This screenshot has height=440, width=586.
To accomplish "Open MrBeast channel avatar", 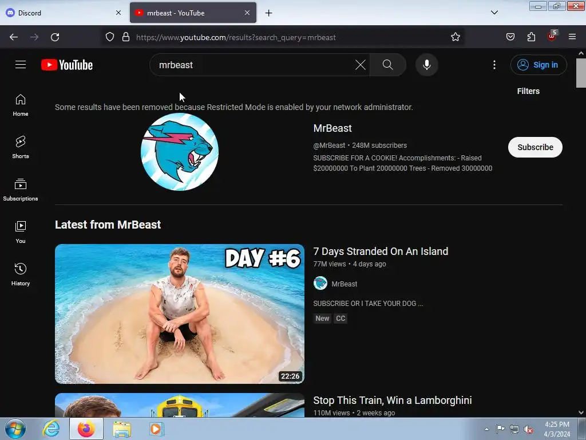I will [x=180, y=152].
